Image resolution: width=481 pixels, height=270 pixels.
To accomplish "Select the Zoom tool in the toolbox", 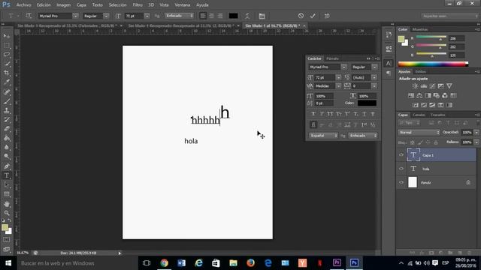I will (7, 213).
